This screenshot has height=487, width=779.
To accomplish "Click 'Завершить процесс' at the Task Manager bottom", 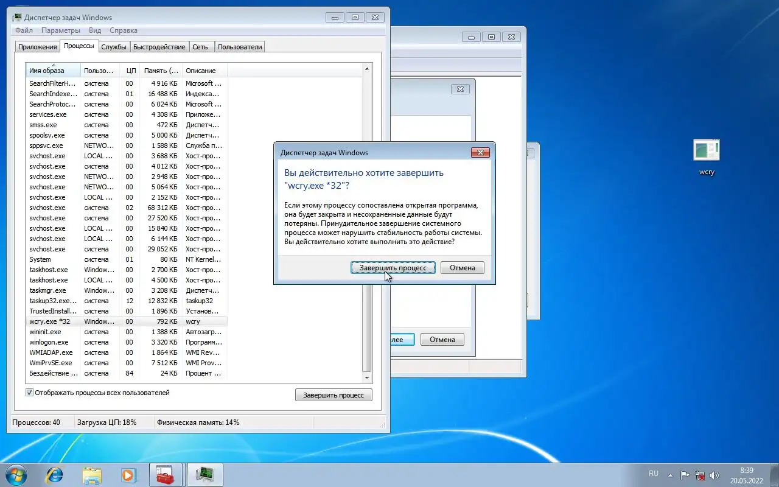I will click(x=334, y=395).
